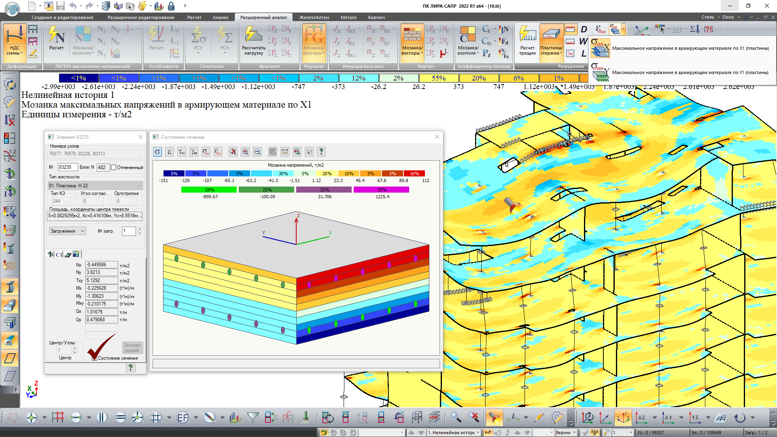The image size is (777, 437).
Task: Click the red 10% legend color swatch
Action: [x=414, y=174]
